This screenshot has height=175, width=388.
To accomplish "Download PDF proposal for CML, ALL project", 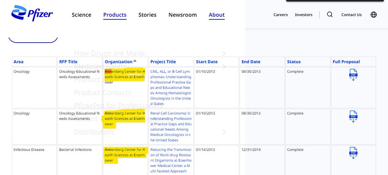I will coord(353,75).
